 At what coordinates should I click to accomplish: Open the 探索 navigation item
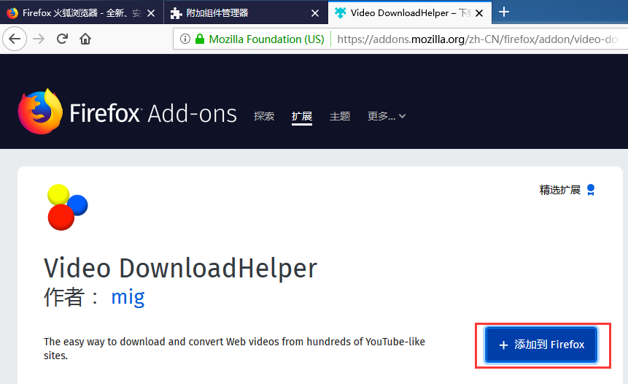tap(264, 116)
